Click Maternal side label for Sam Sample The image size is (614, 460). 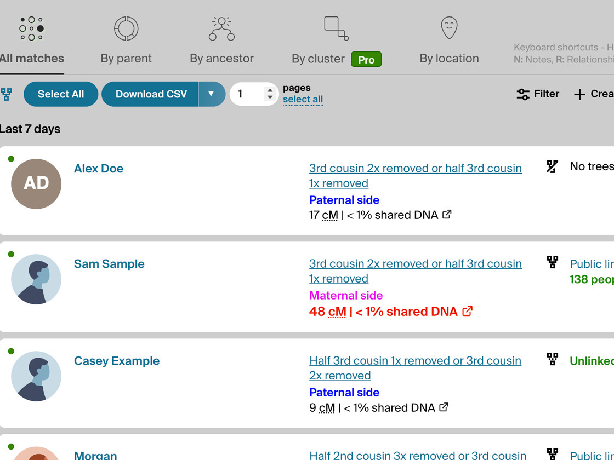(346, 295)
